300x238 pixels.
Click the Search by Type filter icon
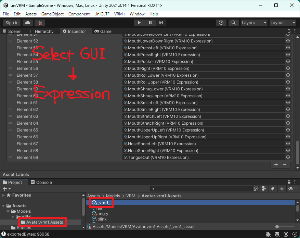[x=264, y=189]
